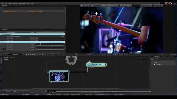This screenshot has height=99, width=177.
Task: Select the video node thumbnail
Action: click(59, 76)
